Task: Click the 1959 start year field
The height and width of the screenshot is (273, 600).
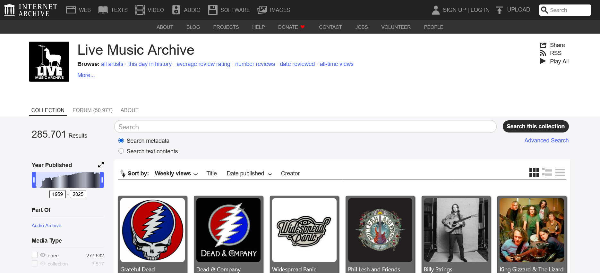Action: tap(57, 194)
